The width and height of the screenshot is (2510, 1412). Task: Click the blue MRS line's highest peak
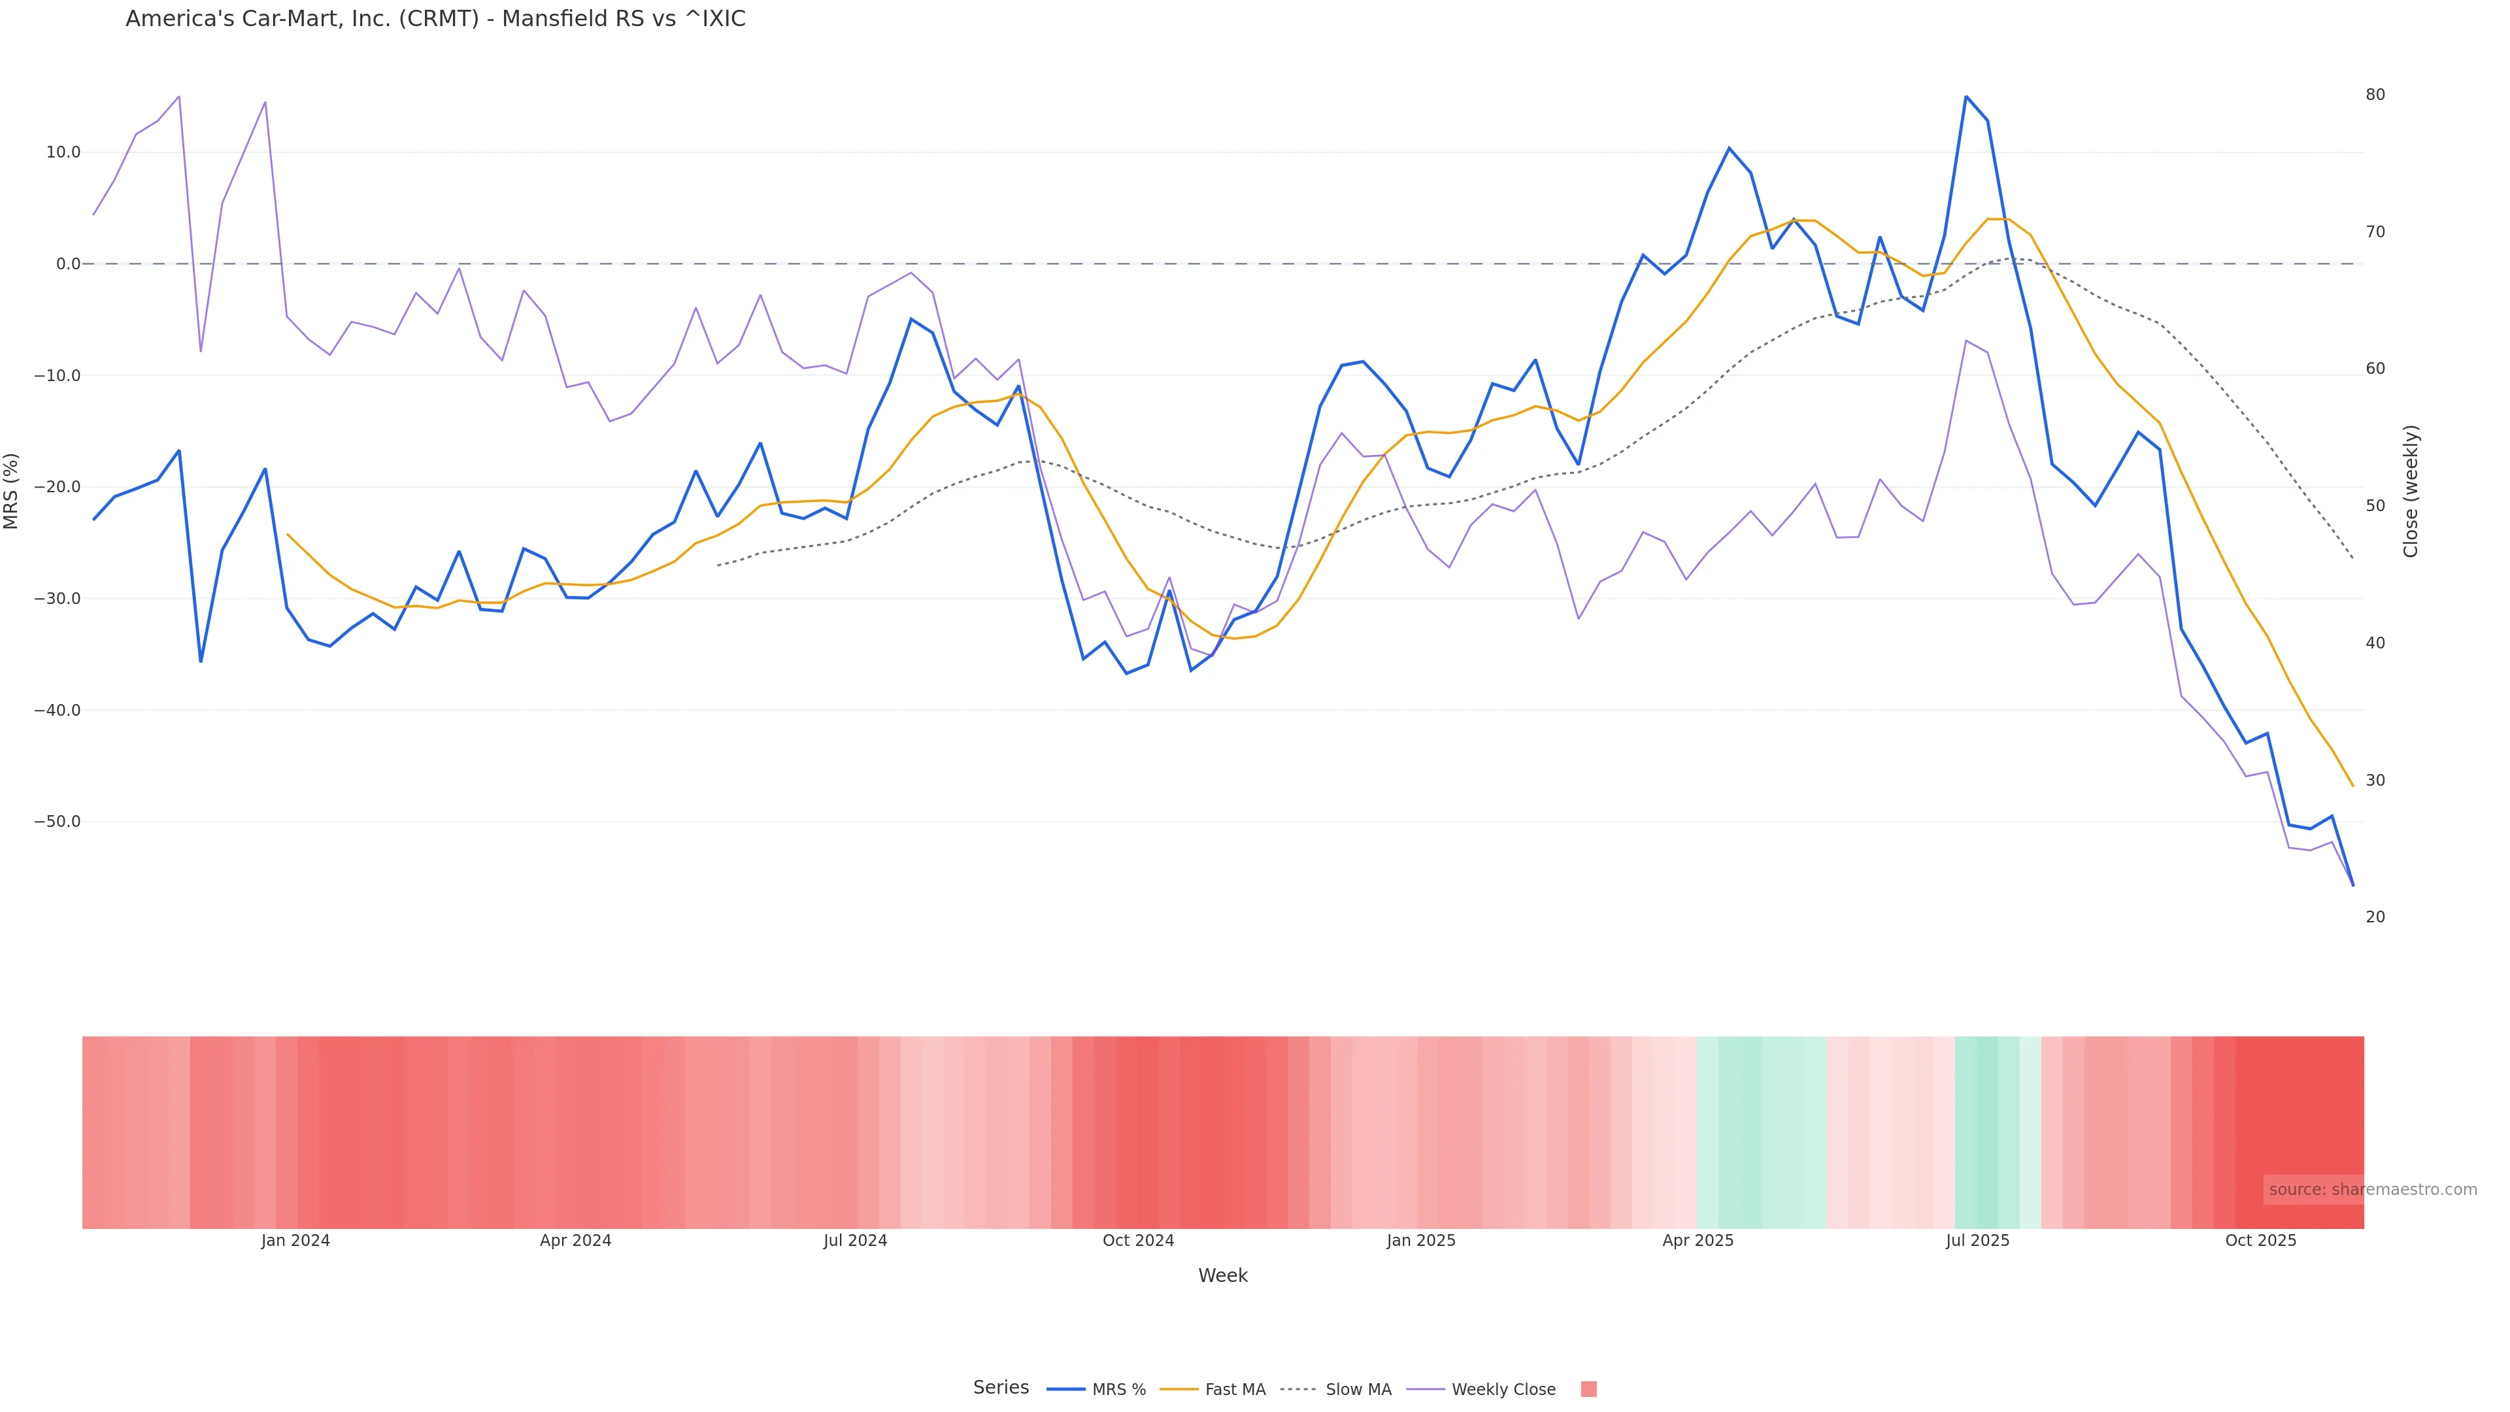pyautogui.click(x=1966, y=97)
